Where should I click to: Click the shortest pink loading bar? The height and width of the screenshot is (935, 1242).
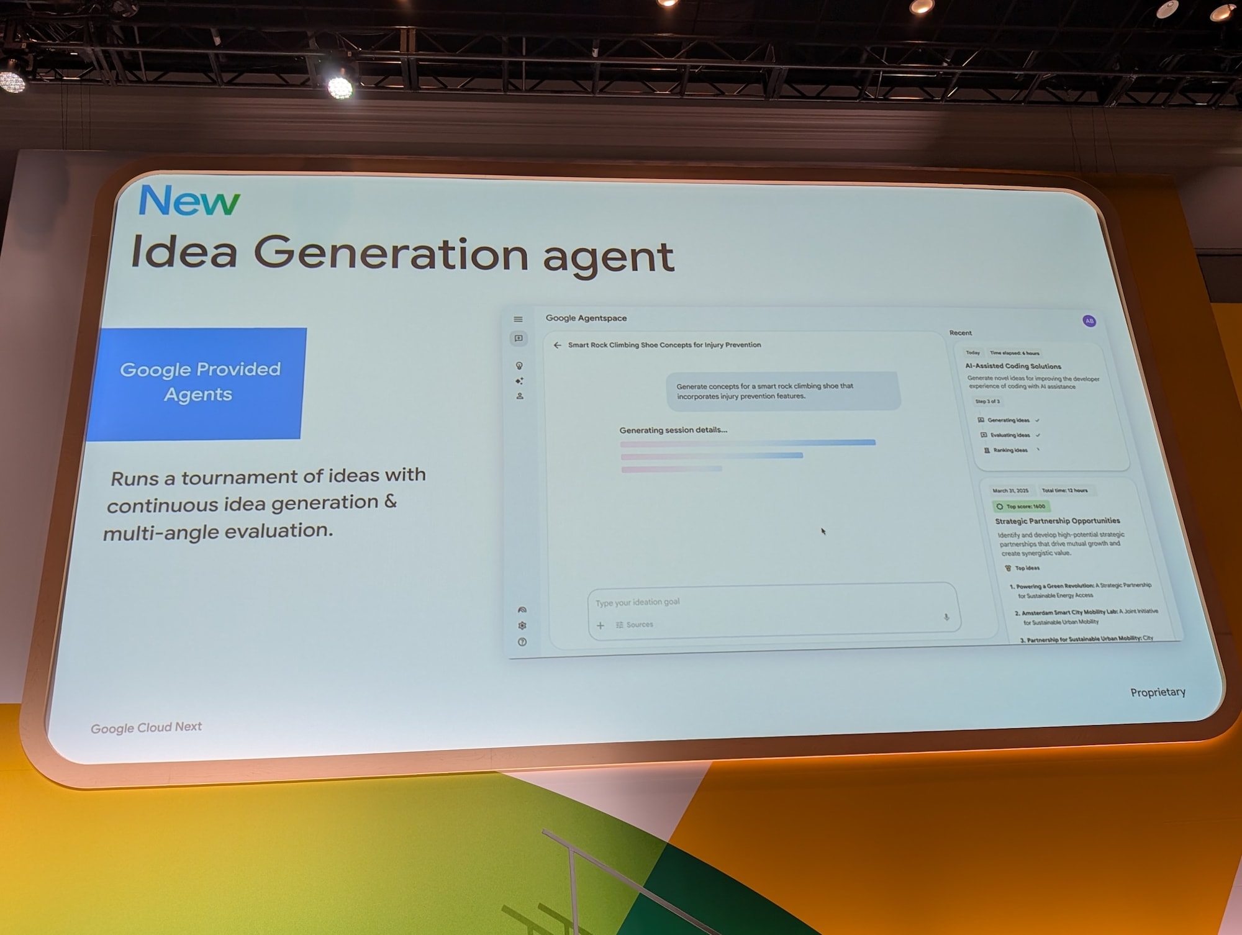[x=672, y=469]
